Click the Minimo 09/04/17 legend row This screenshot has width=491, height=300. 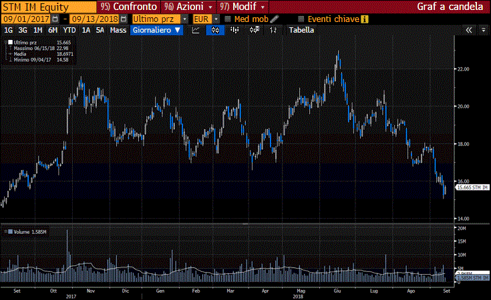click(41, 59)
